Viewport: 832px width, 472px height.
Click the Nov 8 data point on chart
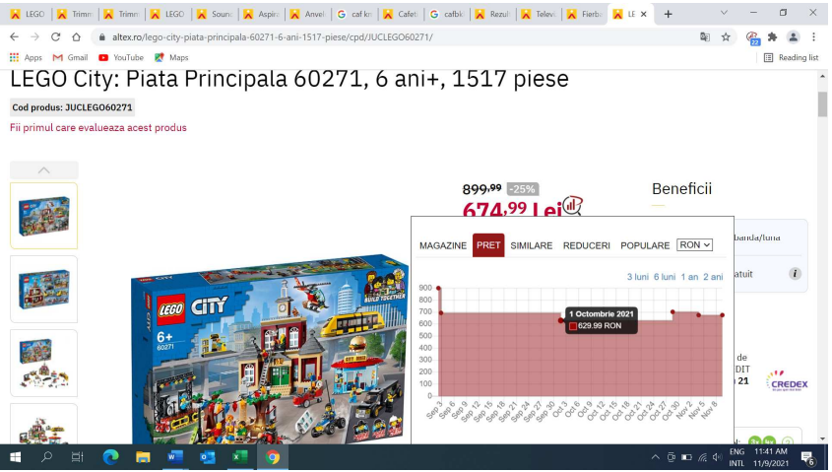722,315
